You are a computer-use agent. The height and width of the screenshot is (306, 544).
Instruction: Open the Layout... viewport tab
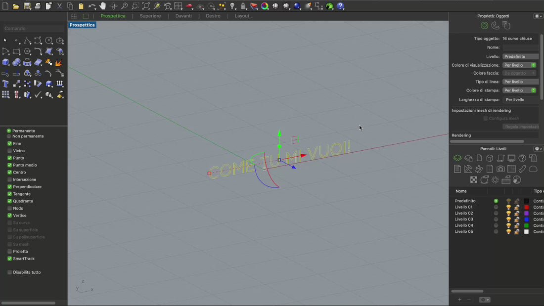(244, 16)
